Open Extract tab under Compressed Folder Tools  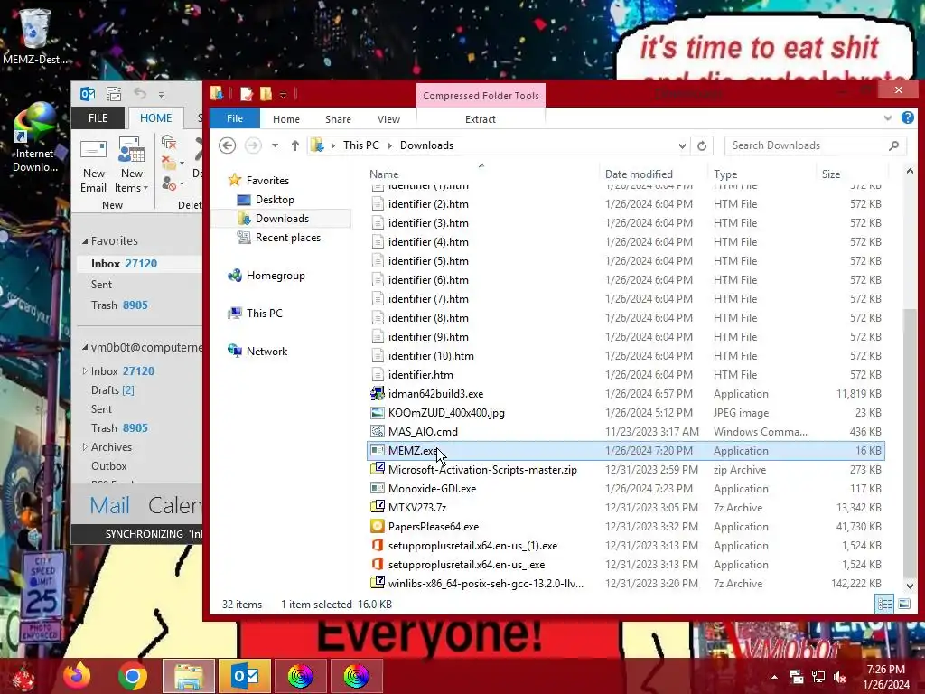pos(481,119)
